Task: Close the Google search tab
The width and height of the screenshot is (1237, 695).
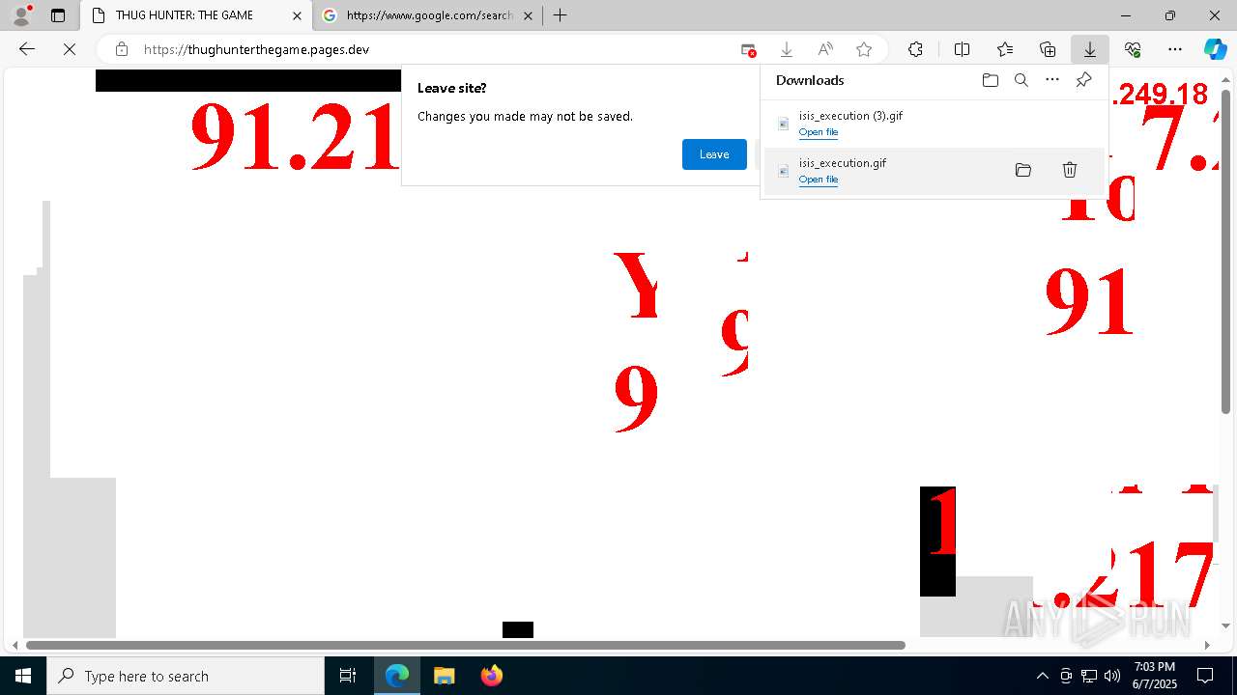Action: coord(528,15)
